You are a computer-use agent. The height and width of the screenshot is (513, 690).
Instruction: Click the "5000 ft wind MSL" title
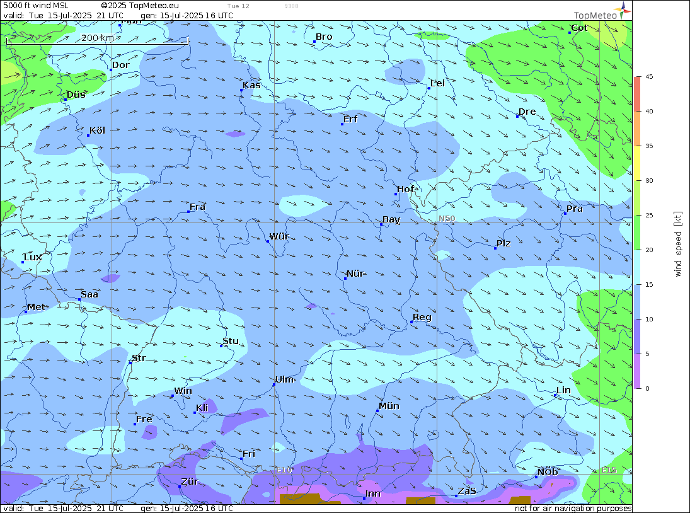tap(36, 6)
